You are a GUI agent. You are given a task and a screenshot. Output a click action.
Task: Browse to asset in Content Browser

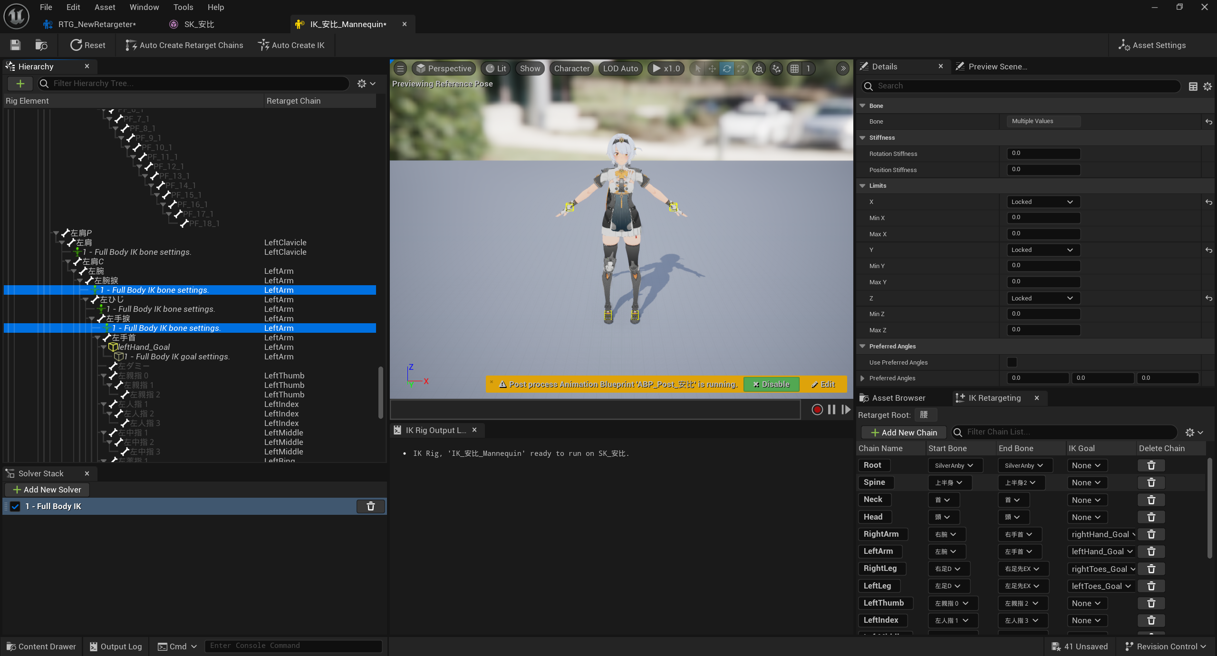[x=41, y=45]
